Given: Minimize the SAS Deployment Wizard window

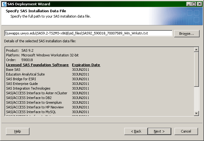Looking at the screenshot, I should (x=188, y=4).
